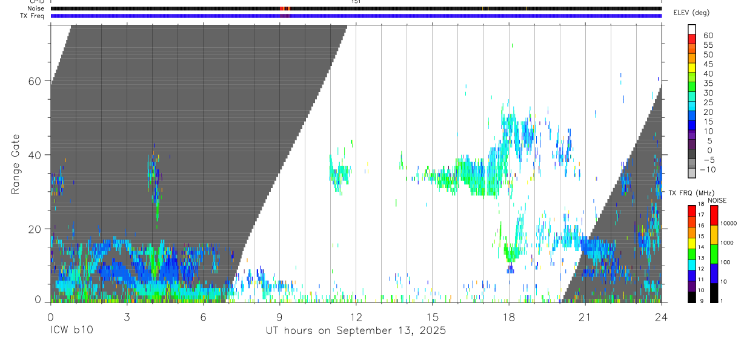Pick the dark gray segment of the ELEV colorbar

tap(691, 154)
